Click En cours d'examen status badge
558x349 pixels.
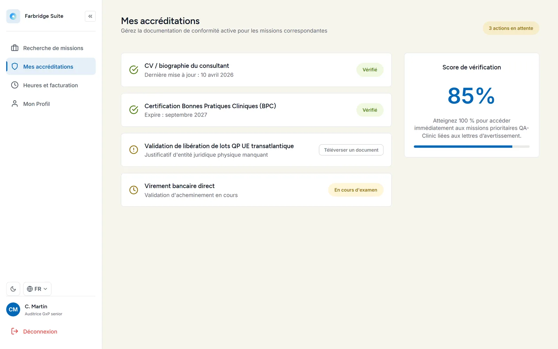(x=356, y=190)
